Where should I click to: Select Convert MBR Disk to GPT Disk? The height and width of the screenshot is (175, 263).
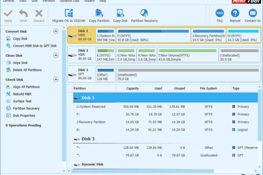35,46
